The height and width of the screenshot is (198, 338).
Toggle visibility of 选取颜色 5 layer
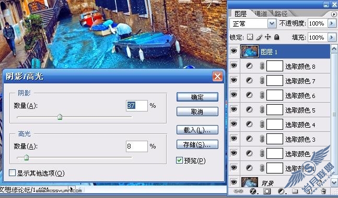click(234, 109)
